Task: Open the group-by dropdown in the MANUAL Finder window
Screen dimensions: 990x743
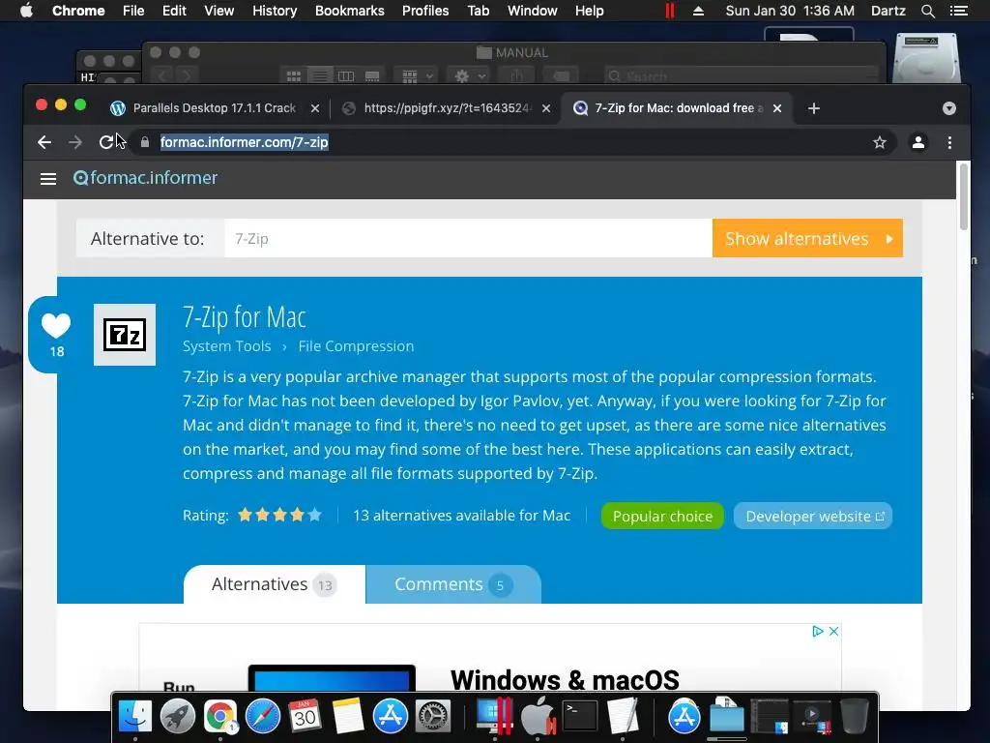Action: click(x=416, y=76)
